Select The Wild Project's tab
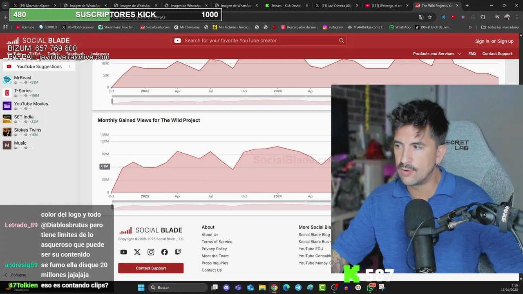 (x=436, y=6)
